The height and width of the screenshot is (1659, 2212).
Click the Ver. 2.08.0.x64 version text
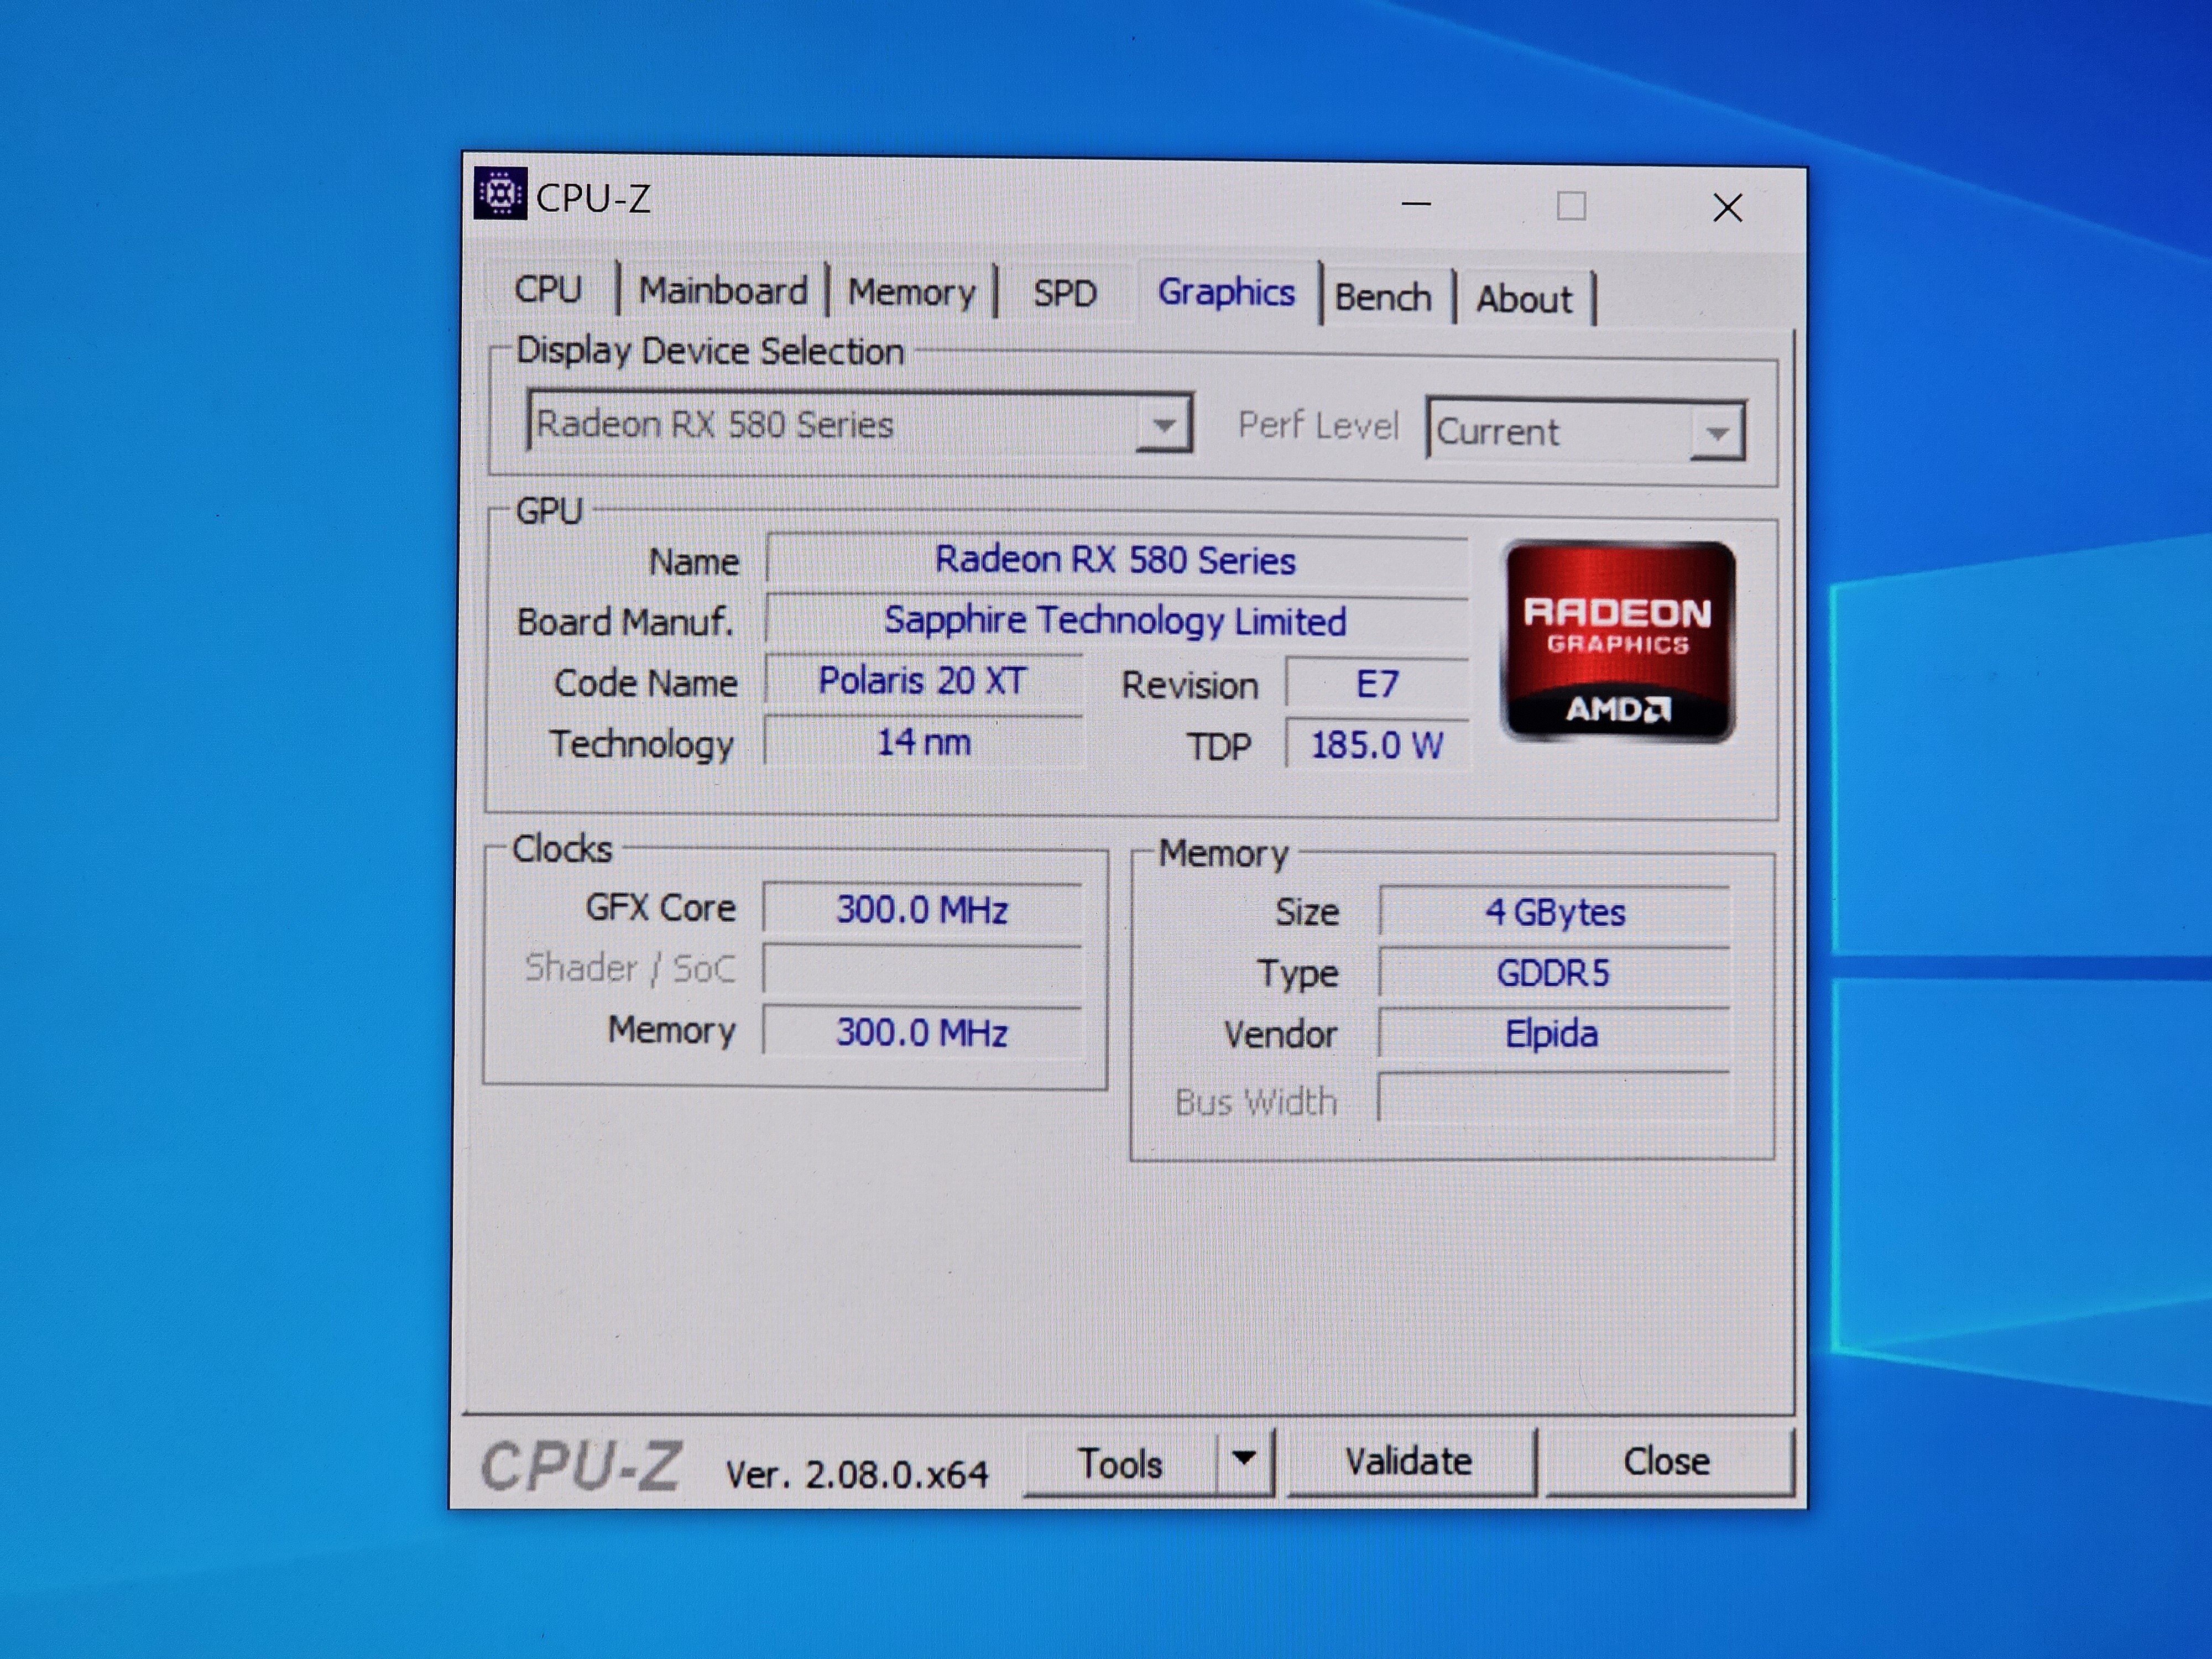[x=857, y=1474]
